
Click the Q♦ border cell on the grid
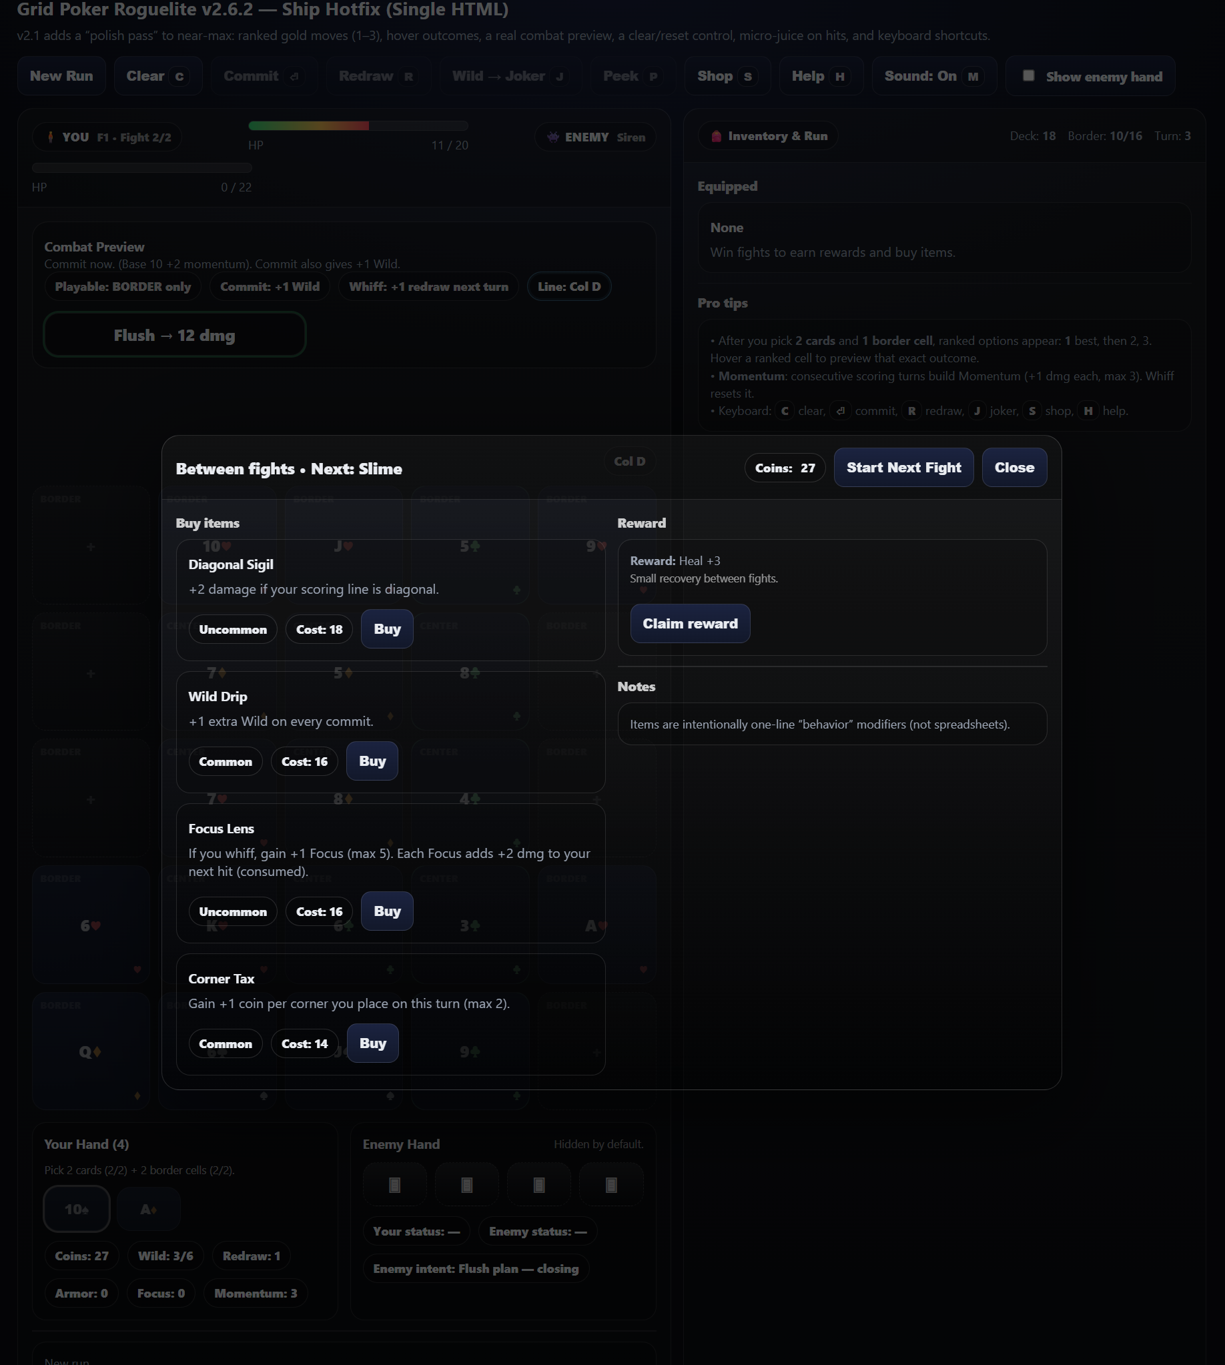(91, 1051)
